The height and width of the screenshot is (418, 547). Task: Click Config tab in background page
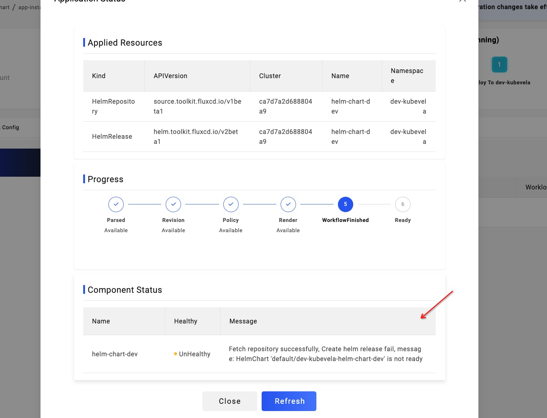(10, 127)
